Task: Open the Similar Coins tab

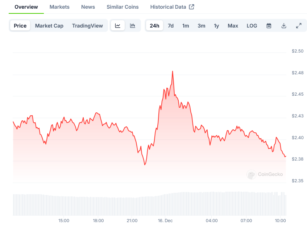Action: 123,7
